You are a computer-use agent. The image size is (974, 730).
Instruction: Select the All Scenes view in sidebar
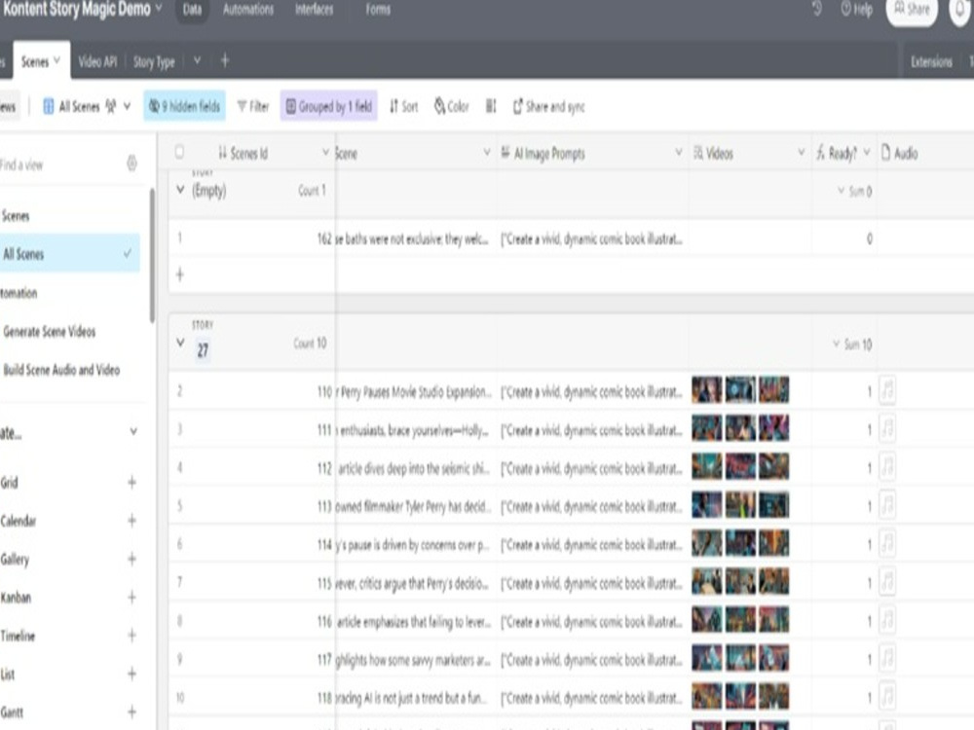coord(69,253)
